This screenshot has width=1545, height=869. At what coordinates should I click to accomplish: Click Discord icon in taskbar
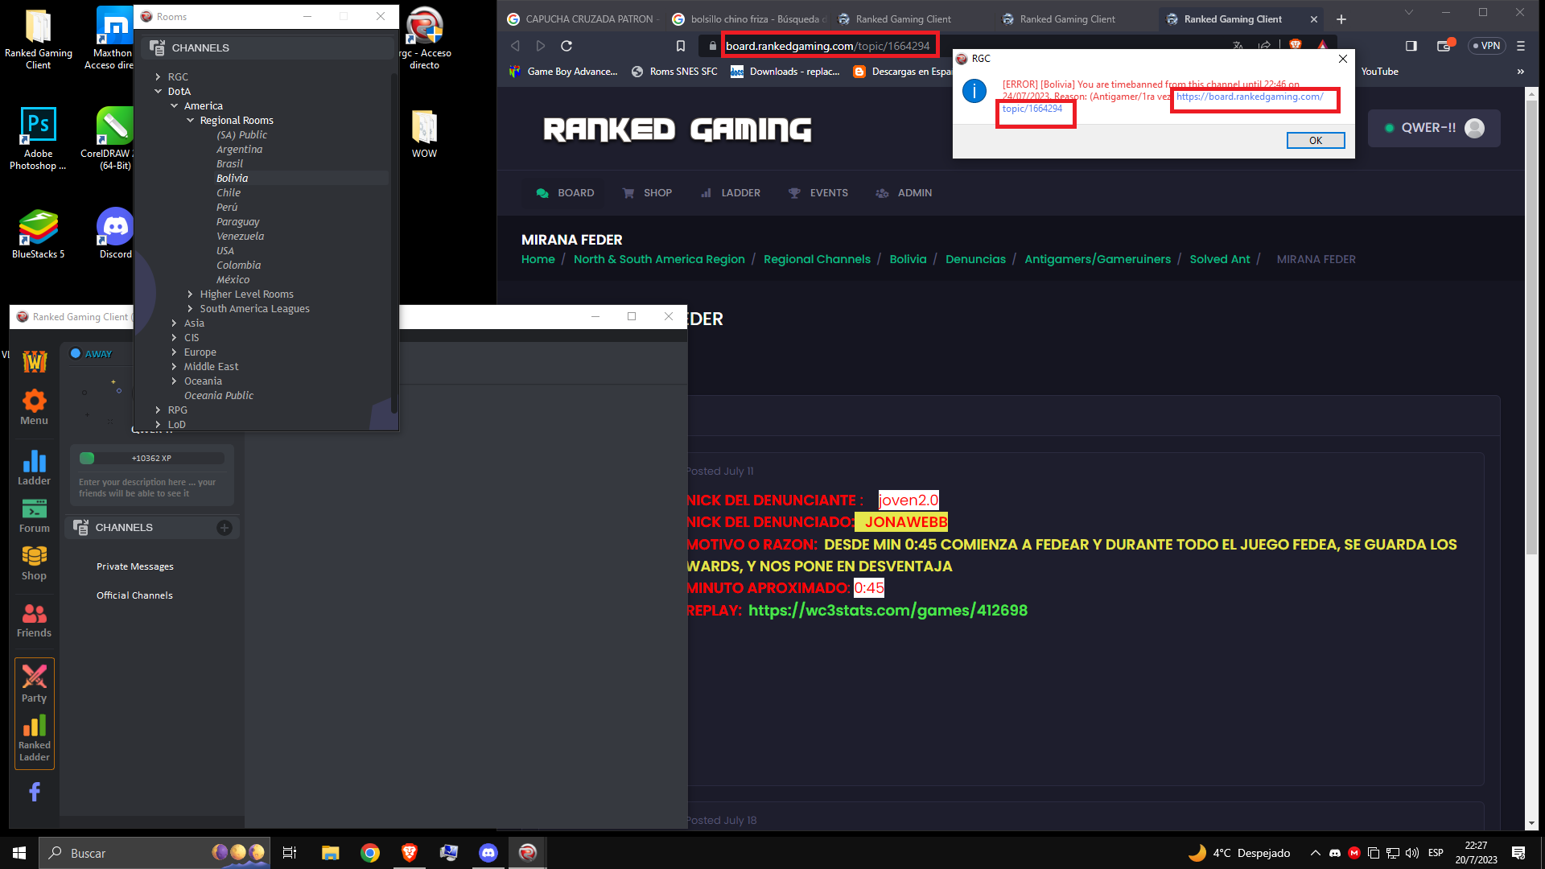(488, 853)
